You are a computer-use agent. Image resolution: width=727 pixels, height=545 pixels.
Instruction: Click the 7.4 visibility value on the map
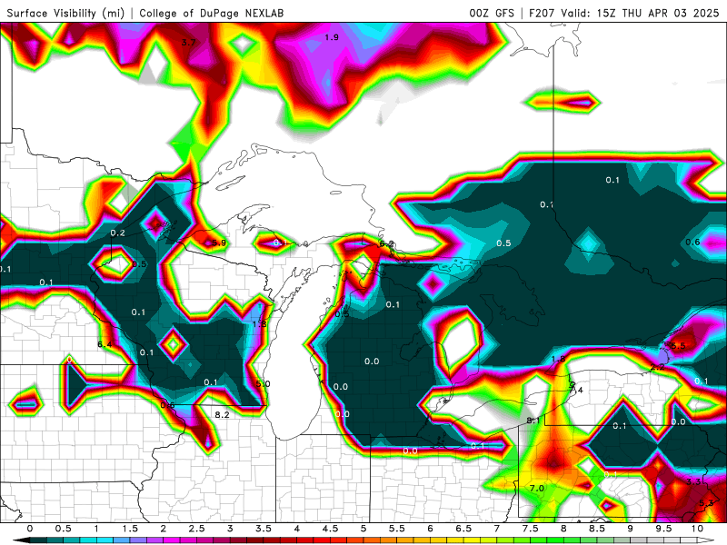point(576,391)
